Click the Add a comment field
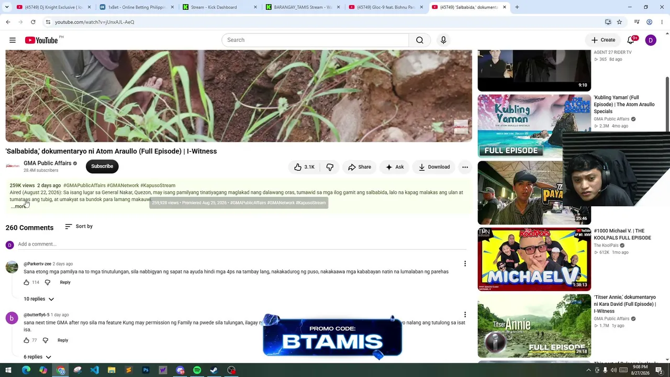Screen dimensions: 670x377 [x=242, y=244]
